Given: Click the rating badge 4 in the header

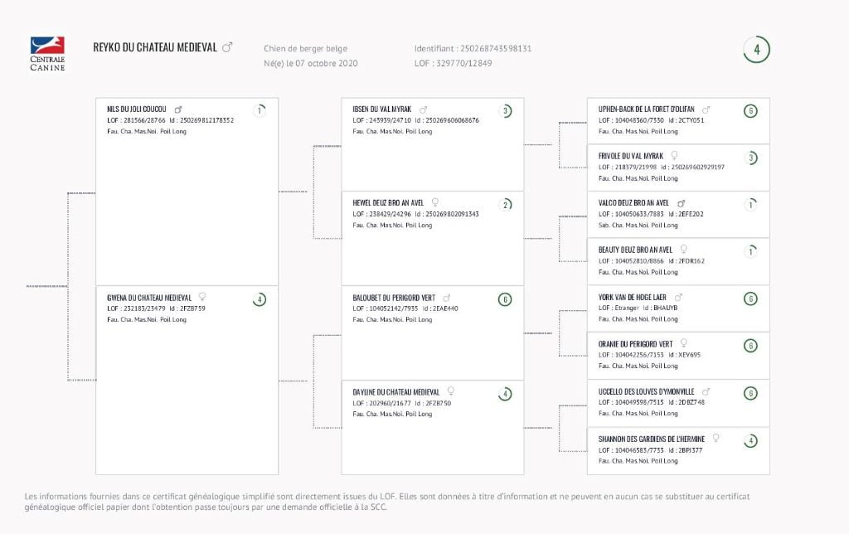Looking at the screenshot, I should click(756, 50).
